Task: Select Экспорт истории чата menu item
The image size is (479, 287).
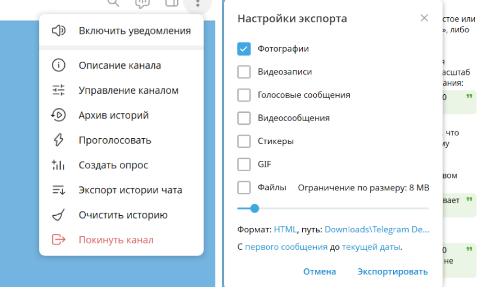Action: point(130,190)
